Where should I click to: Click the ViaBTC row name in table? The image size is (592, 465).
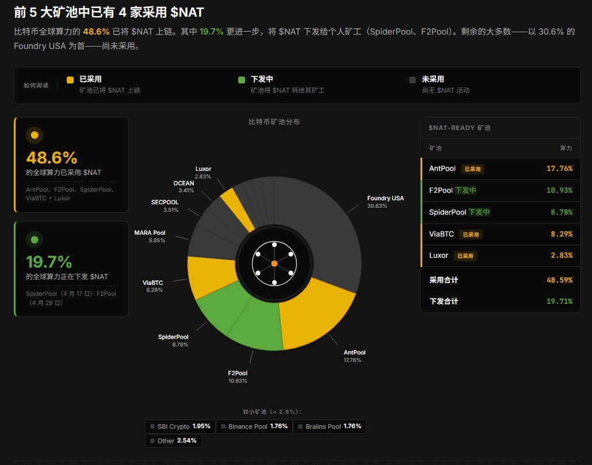441,234
